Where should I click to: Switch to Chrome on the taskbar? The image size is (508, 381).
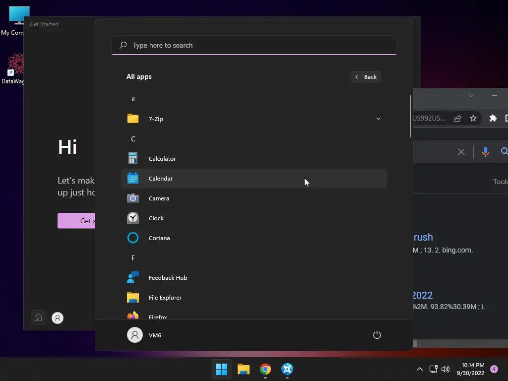click(x=265, y=369)
